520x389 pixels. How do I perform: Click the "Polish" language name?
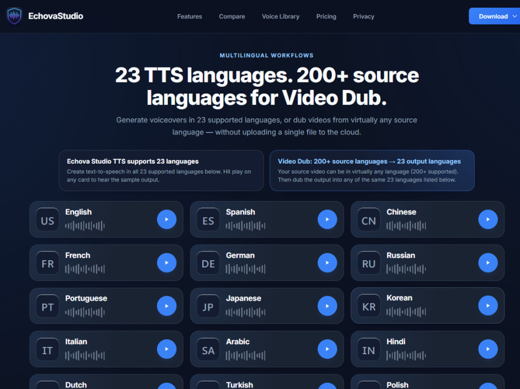397,385
